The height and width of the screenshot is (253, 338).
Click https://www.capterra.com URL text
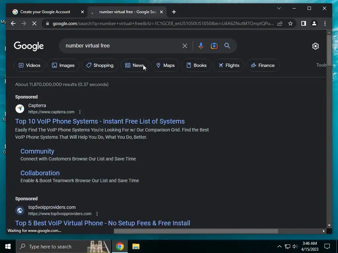point(51,112)
